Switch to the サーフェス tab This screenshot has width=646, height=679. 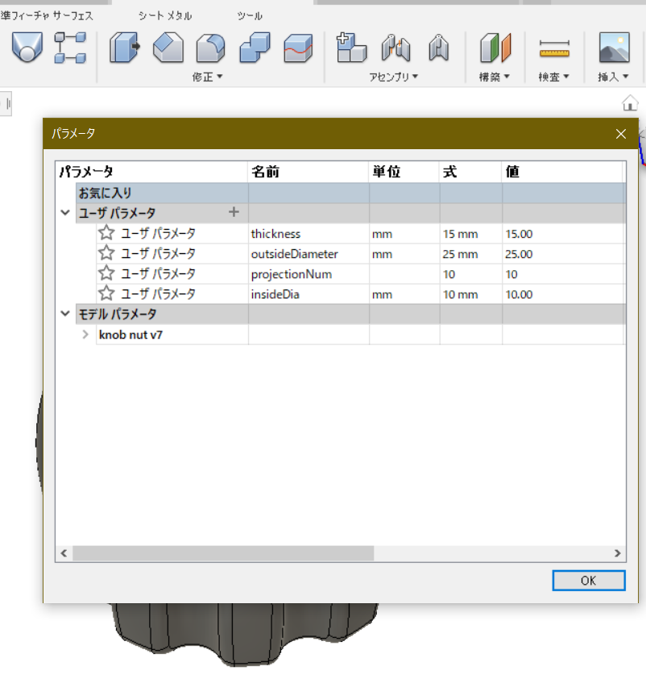click(x=72, y=16)
